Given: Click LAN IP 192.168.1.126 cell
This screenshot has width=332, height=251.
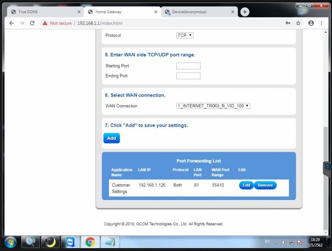Looking at the screenshot, I should coord(152,185).
